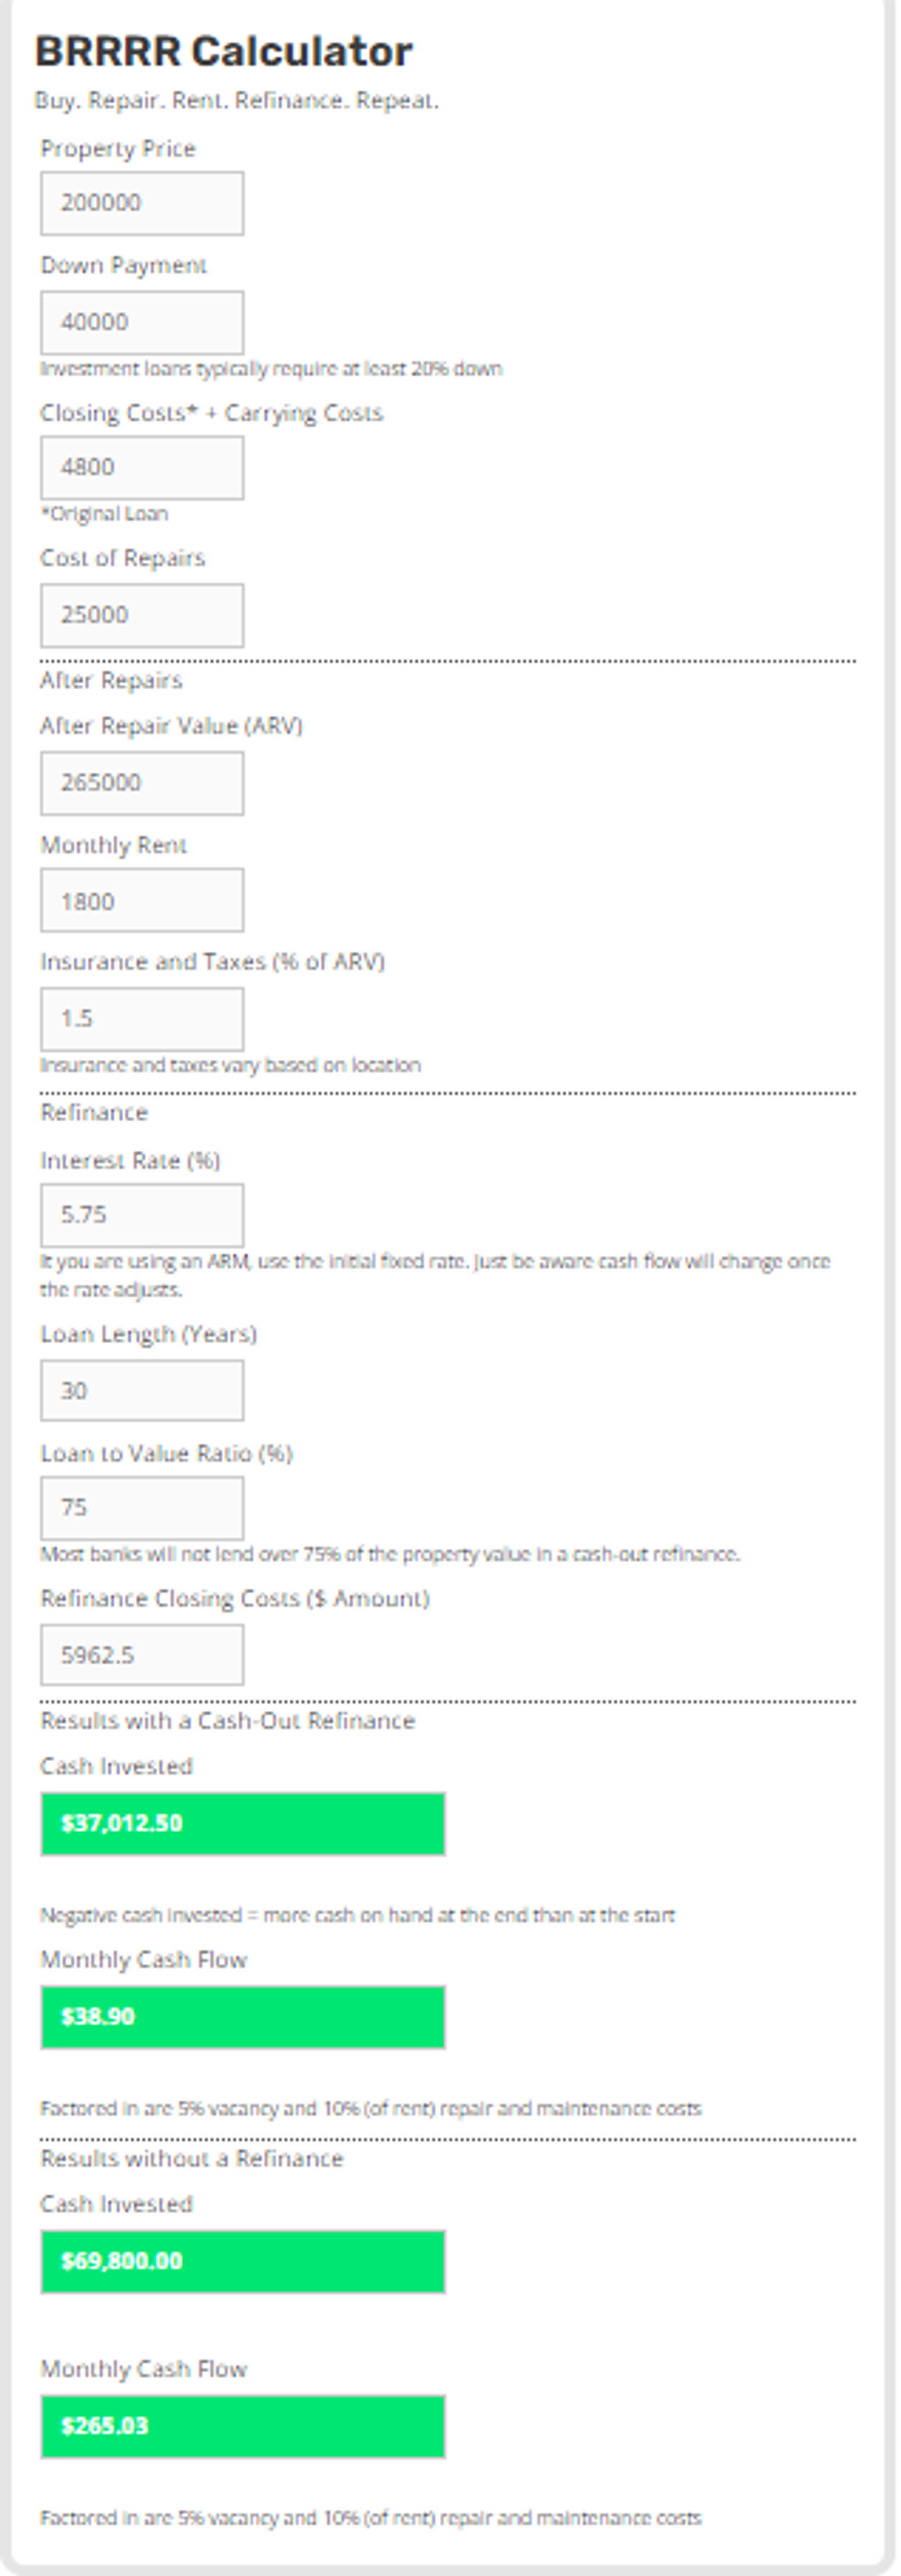Click the Property Price input field
The width and height of the screenshot is (901, 2576).
click(x=142, y=203)
